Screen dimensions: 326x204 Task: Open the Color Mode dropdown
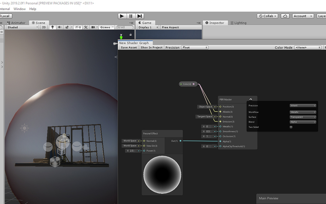pos(308,47)
